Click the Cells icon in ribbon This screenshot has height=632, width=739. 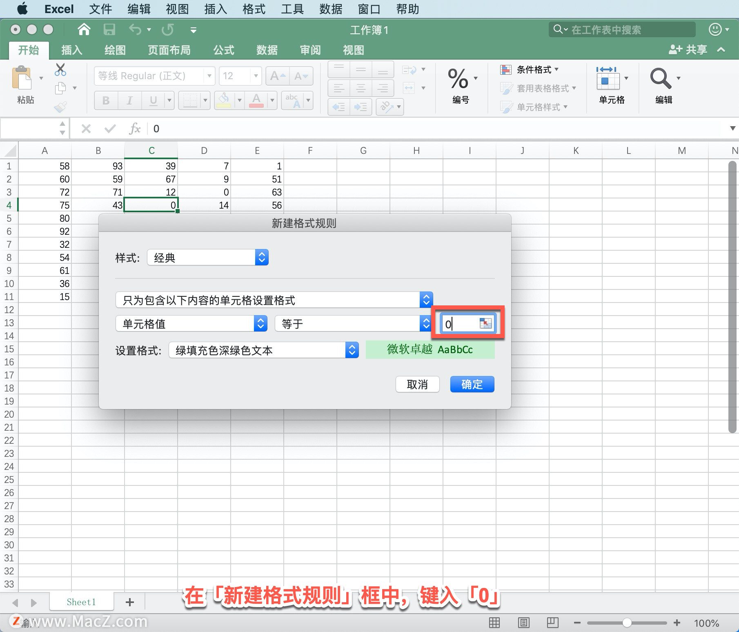coord(608,78)
